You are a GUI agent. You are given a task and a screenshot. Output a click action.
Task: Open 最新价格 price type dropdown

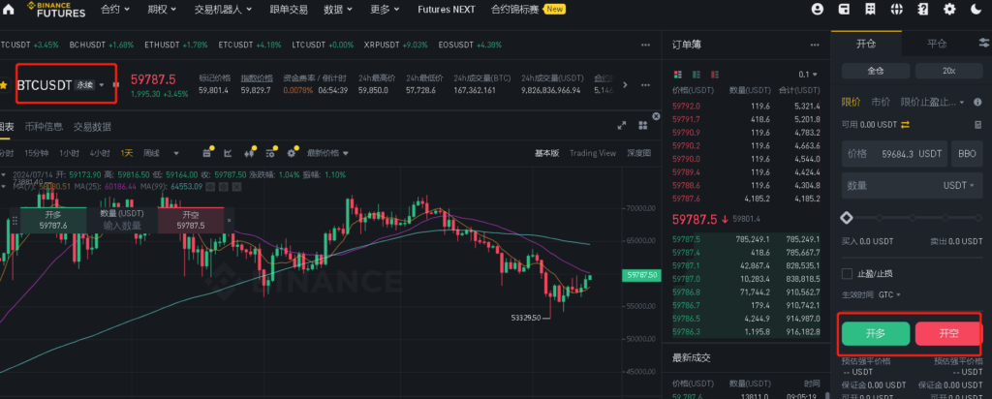[x=327, y=153]
